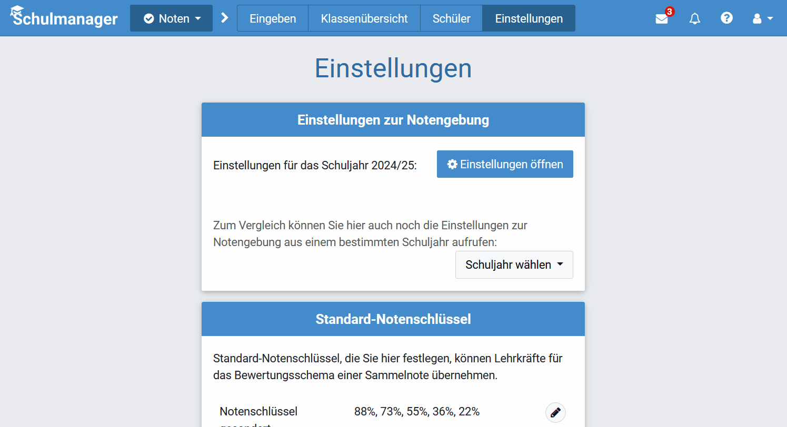This screenshot has width=787, height=427.
Task: Open the Schuljahr wählen dropdown
Action: click(514, 265)
